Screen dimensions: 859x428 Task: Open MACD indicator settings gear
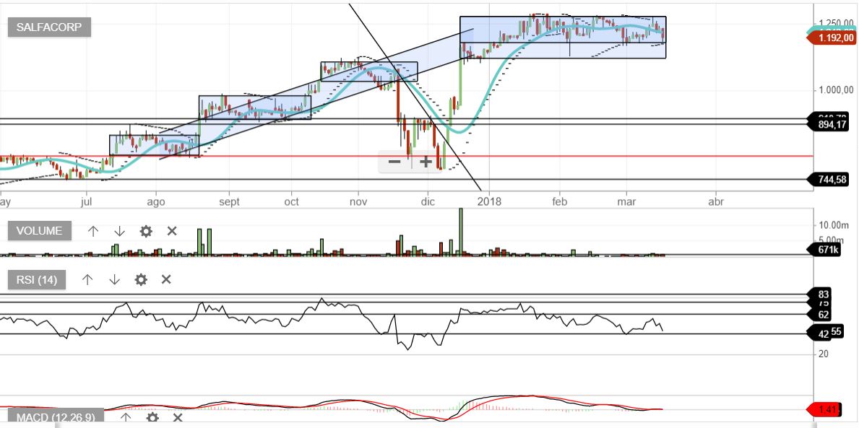[x=152, y=417]
